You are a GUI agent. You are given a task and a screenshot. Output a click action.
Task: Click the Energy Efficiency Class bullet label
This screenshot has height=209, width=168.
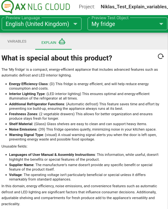(28, 84)
